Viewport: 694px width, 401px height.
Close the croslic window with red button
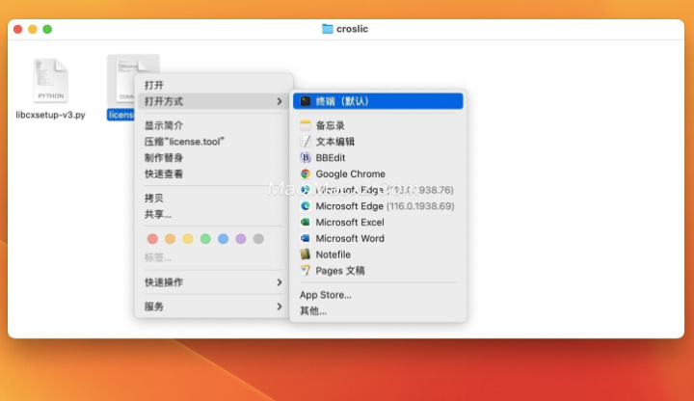coord(18,29)
